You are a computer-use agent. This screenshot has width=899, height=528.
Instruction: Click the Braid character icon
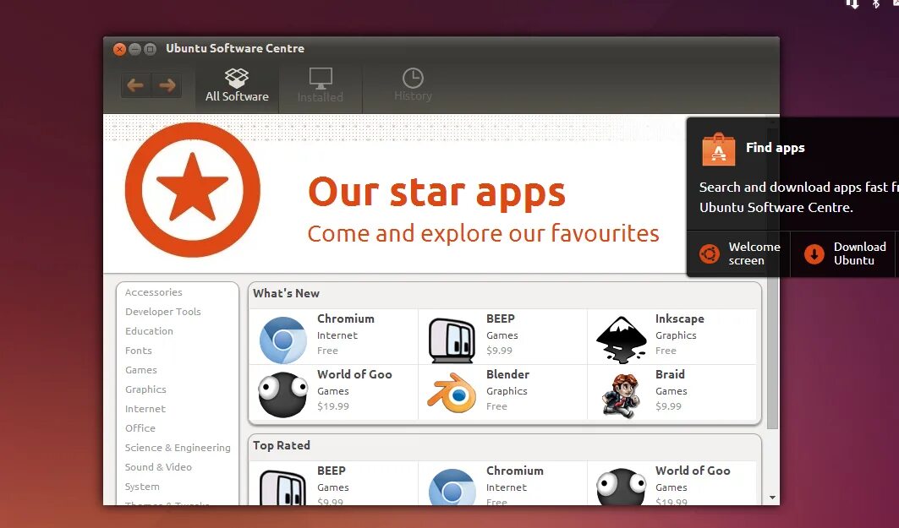[621, 395]
